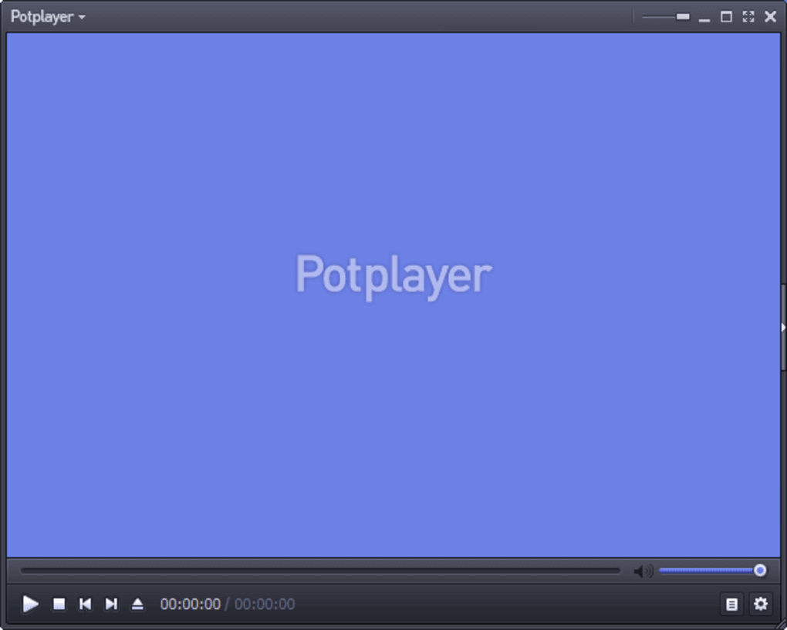Open settings with the gear icon

point(761,605)
